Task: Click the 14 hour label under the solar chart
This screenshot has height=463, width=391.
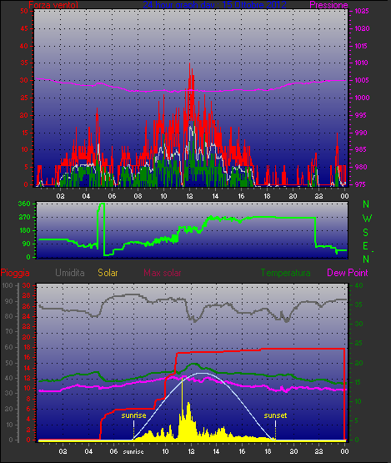Action: coord(216,451)
